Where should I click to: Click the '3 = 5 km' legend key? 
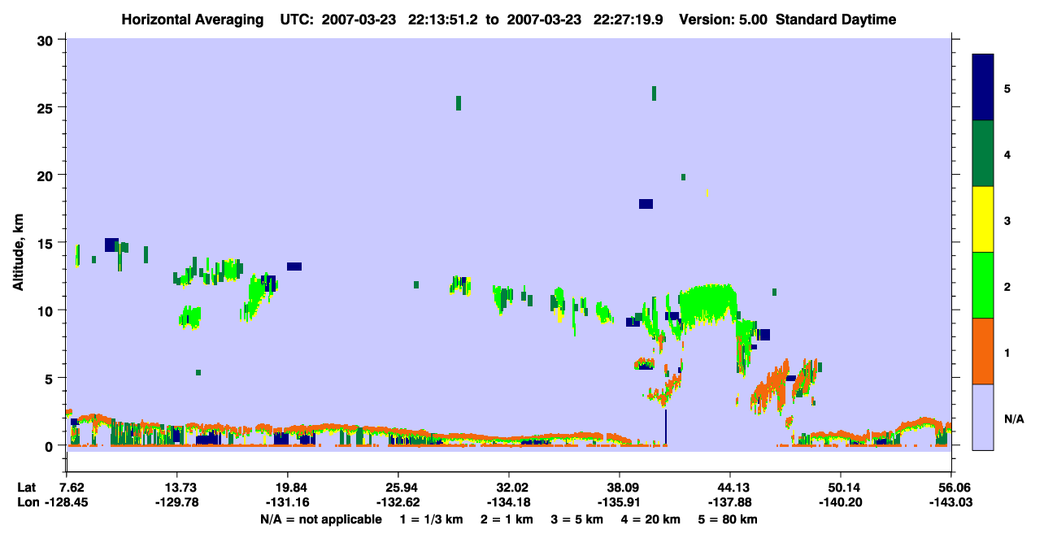point(577,519)
